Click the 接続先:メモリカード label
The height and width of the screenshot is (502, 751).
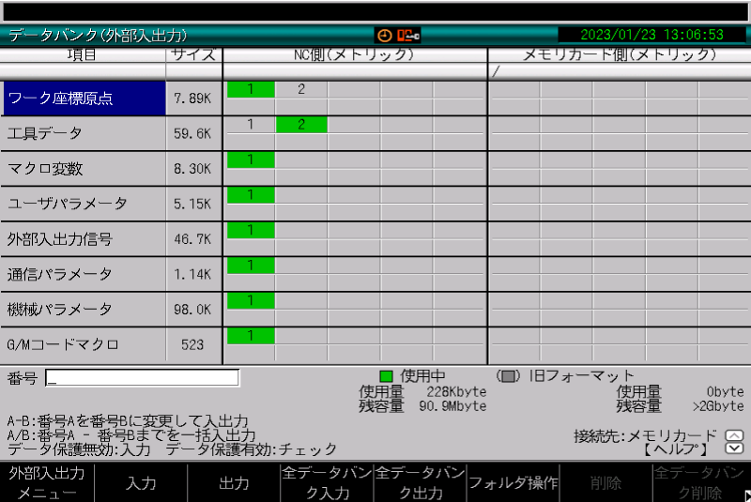coord(645,436)
